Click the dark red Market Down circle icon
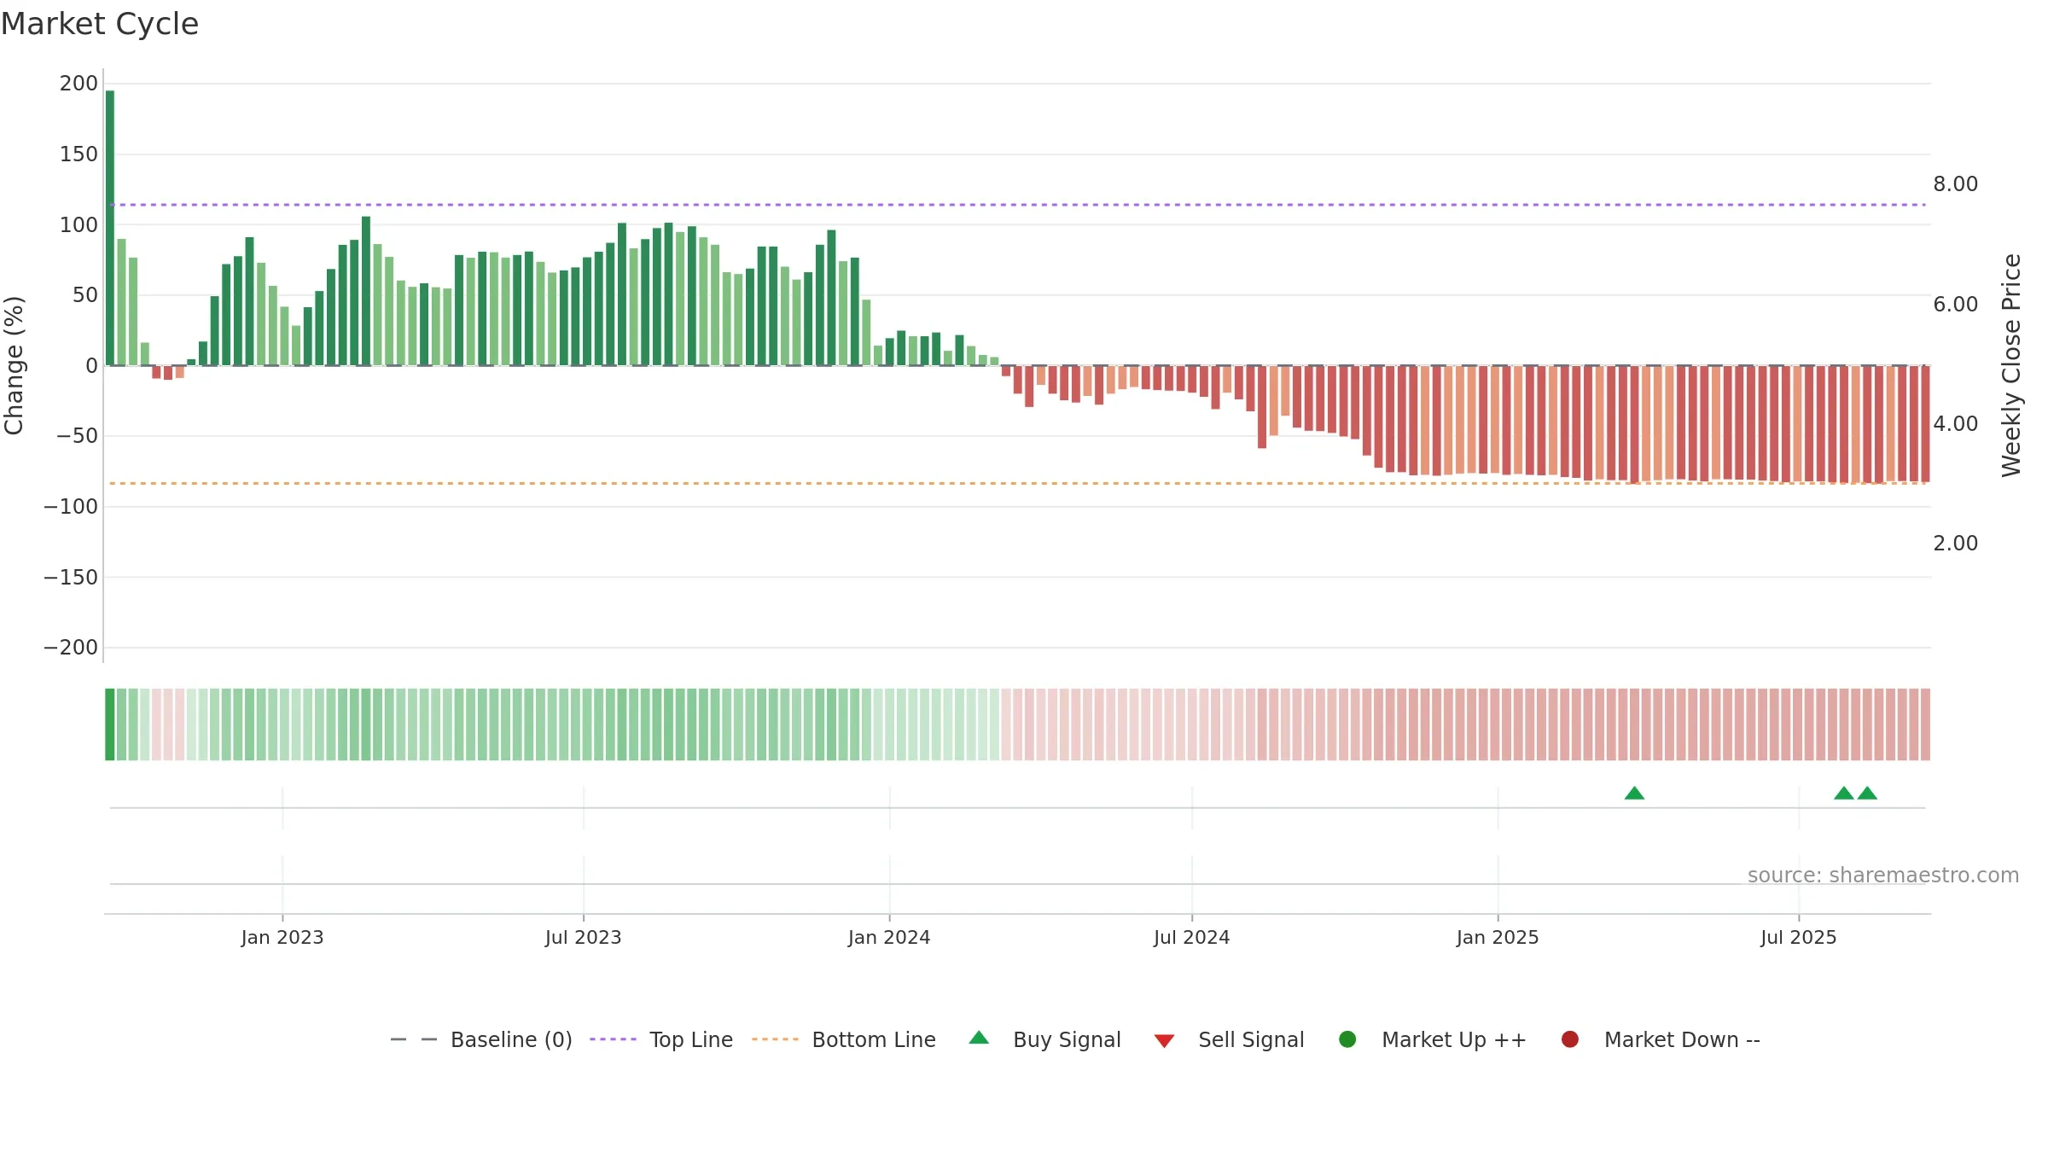Screen dimensions: 2048x1152 point(1569,1039)
